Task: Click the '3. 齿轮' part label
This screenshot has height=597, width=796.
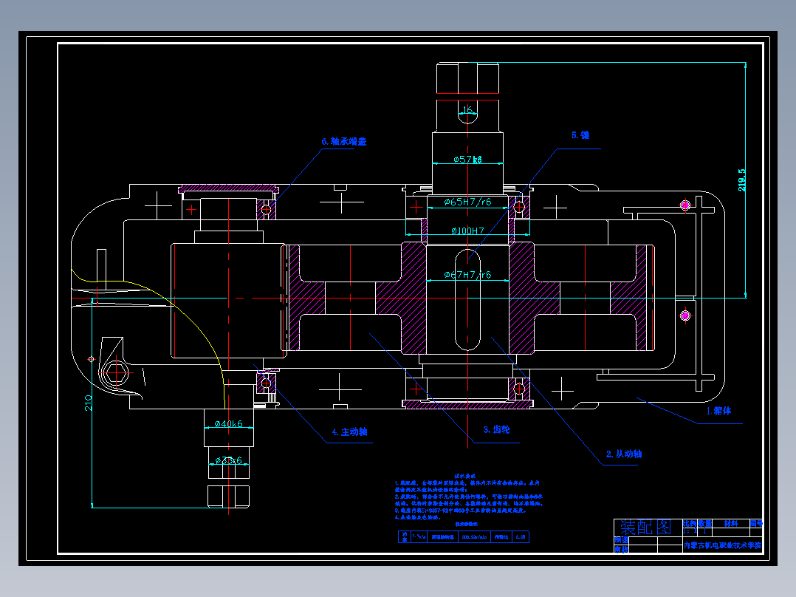Action: click(496, 429)
